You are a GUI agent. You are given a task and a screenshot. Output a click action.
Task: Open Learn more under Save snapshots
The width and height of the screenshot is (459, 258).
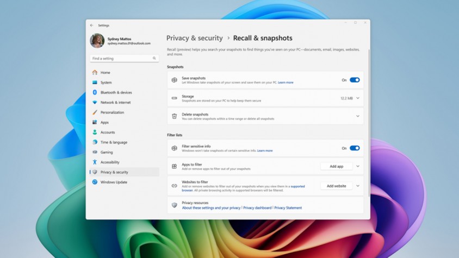pos(286,83)
